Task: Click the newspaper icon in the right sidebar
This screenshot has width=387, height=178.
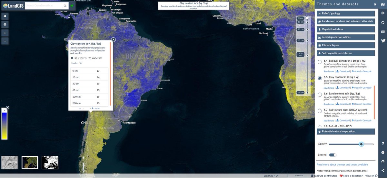Action: (x=383, y=31)
